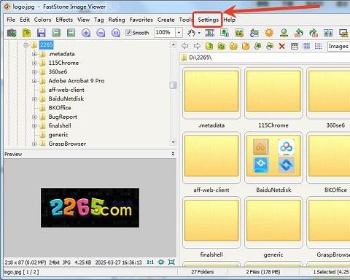Select the 115Chrome folder thumbnail

coord(273,93)
